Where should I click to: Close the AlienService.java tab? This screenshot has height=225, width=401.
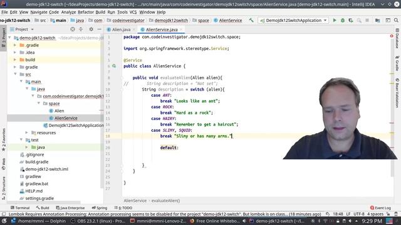coord(181,29)
